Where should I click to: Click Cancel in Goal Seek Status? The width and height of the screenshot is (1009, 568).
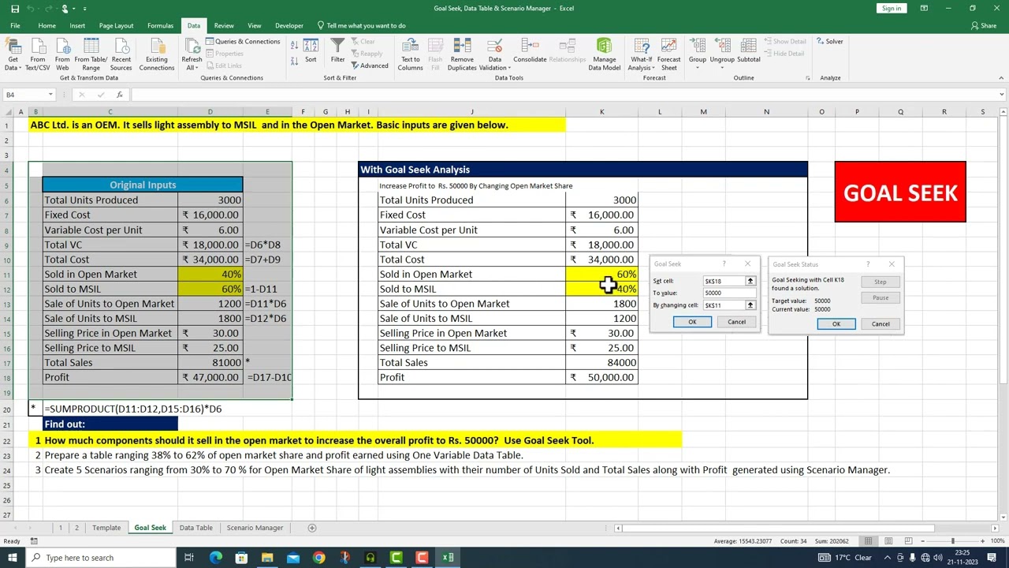[881, 324]
